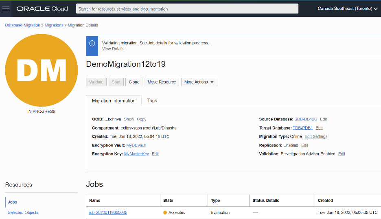Select Selected Objects in Resources sidebar
Viewport: 381px width, 219px height.
[x=23, y=212]
